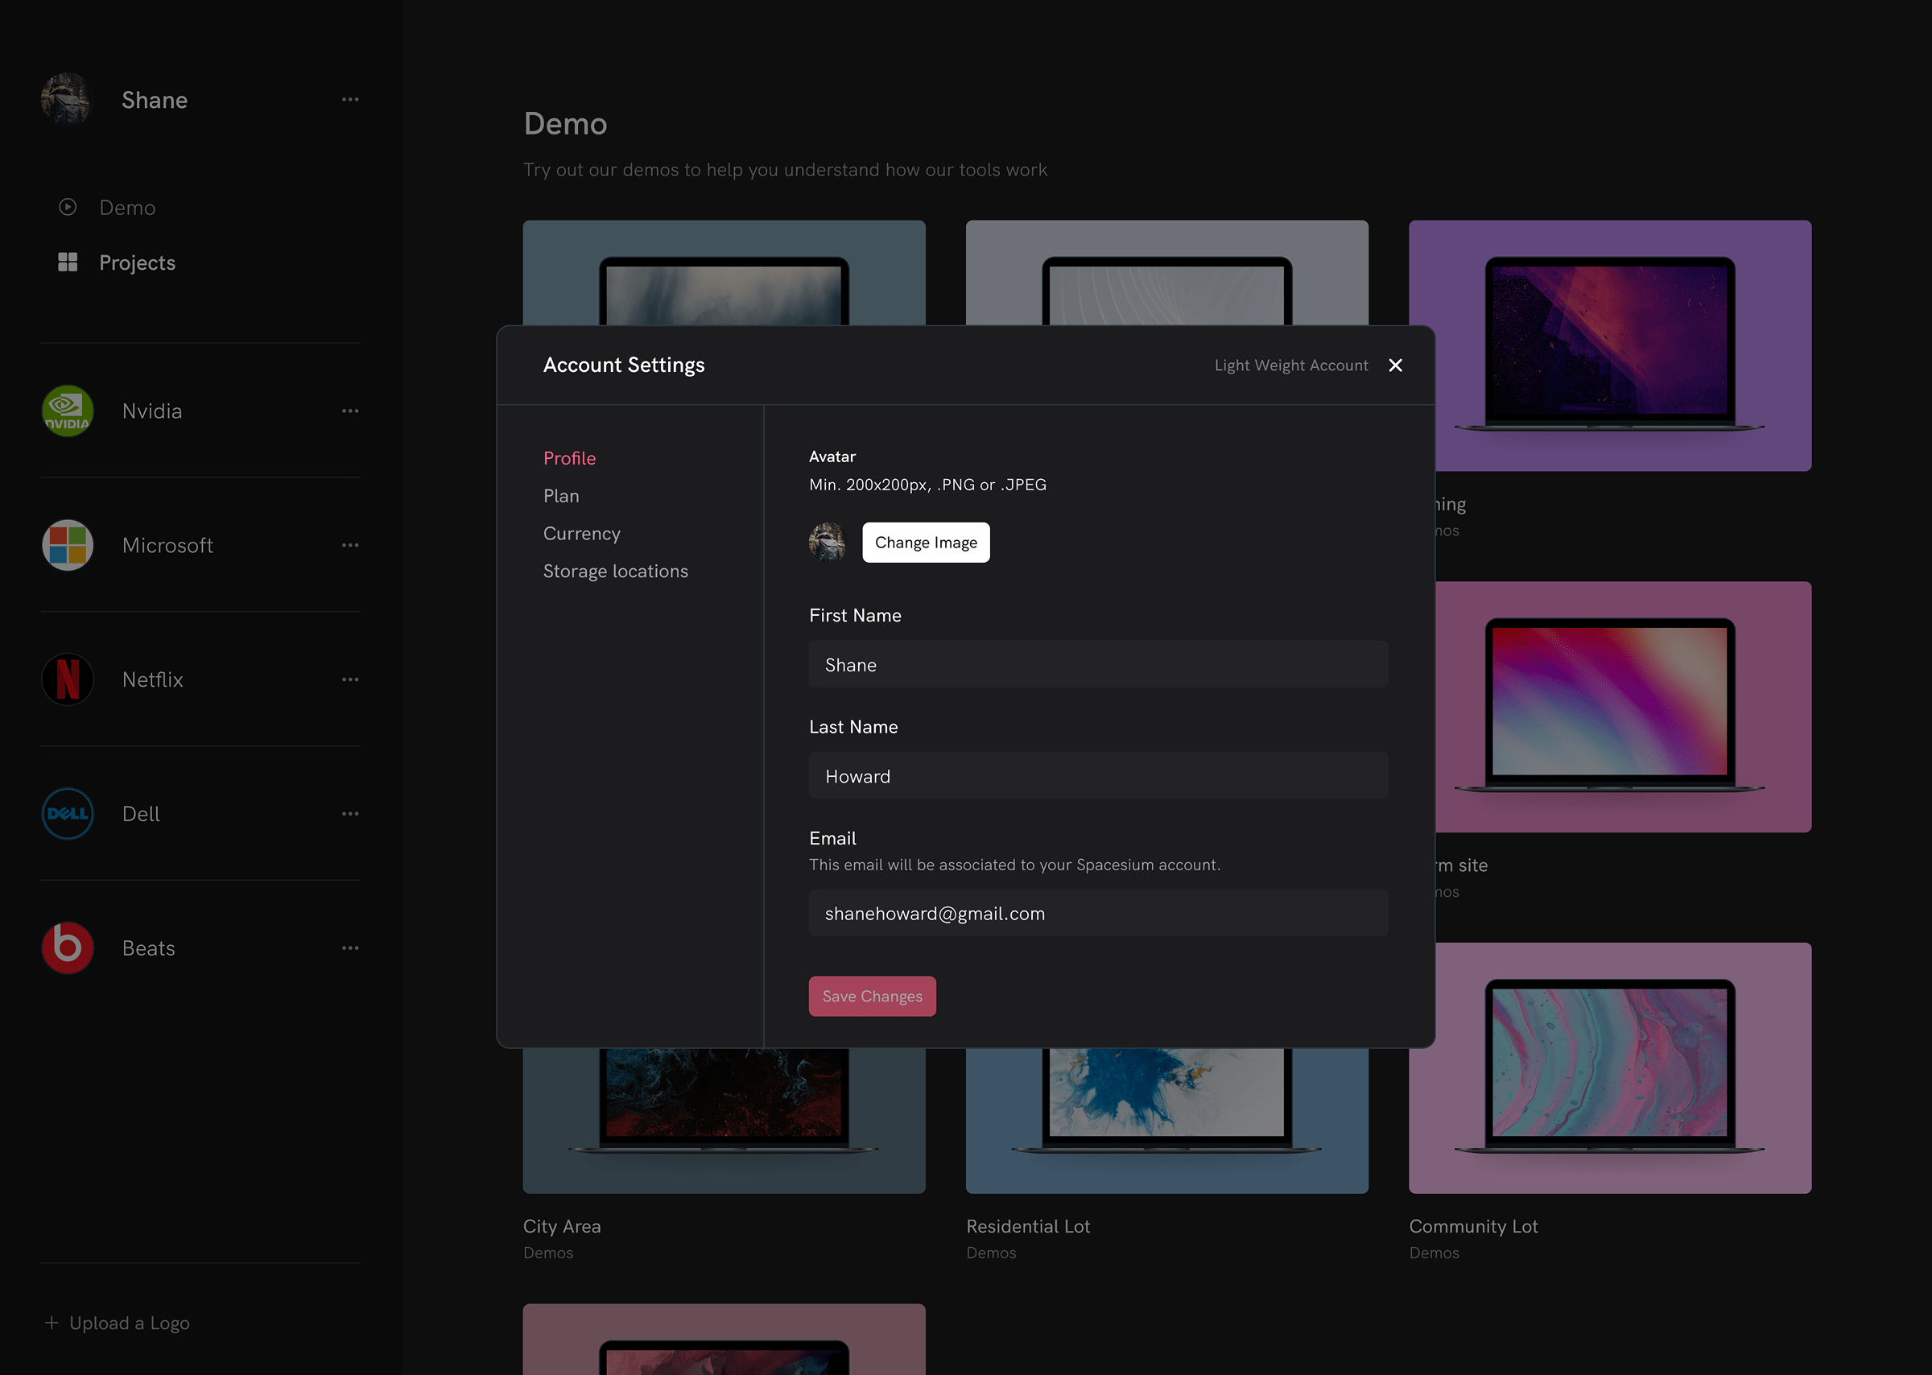Open the Microsoft workspace via its logo
Viewport: 1932px width, 1375px height.
[67, 545]
